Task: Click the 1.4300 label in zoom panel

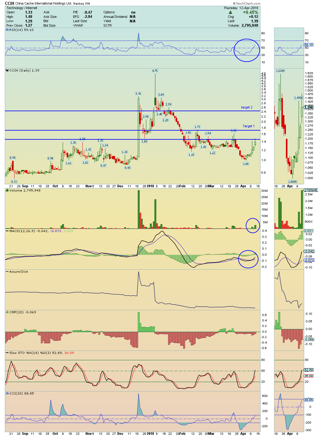Action: click(x=298, y=98)
